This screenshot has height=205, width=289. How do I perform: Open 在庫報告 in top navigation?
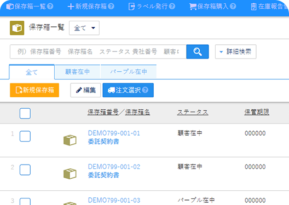pos(269,7)
